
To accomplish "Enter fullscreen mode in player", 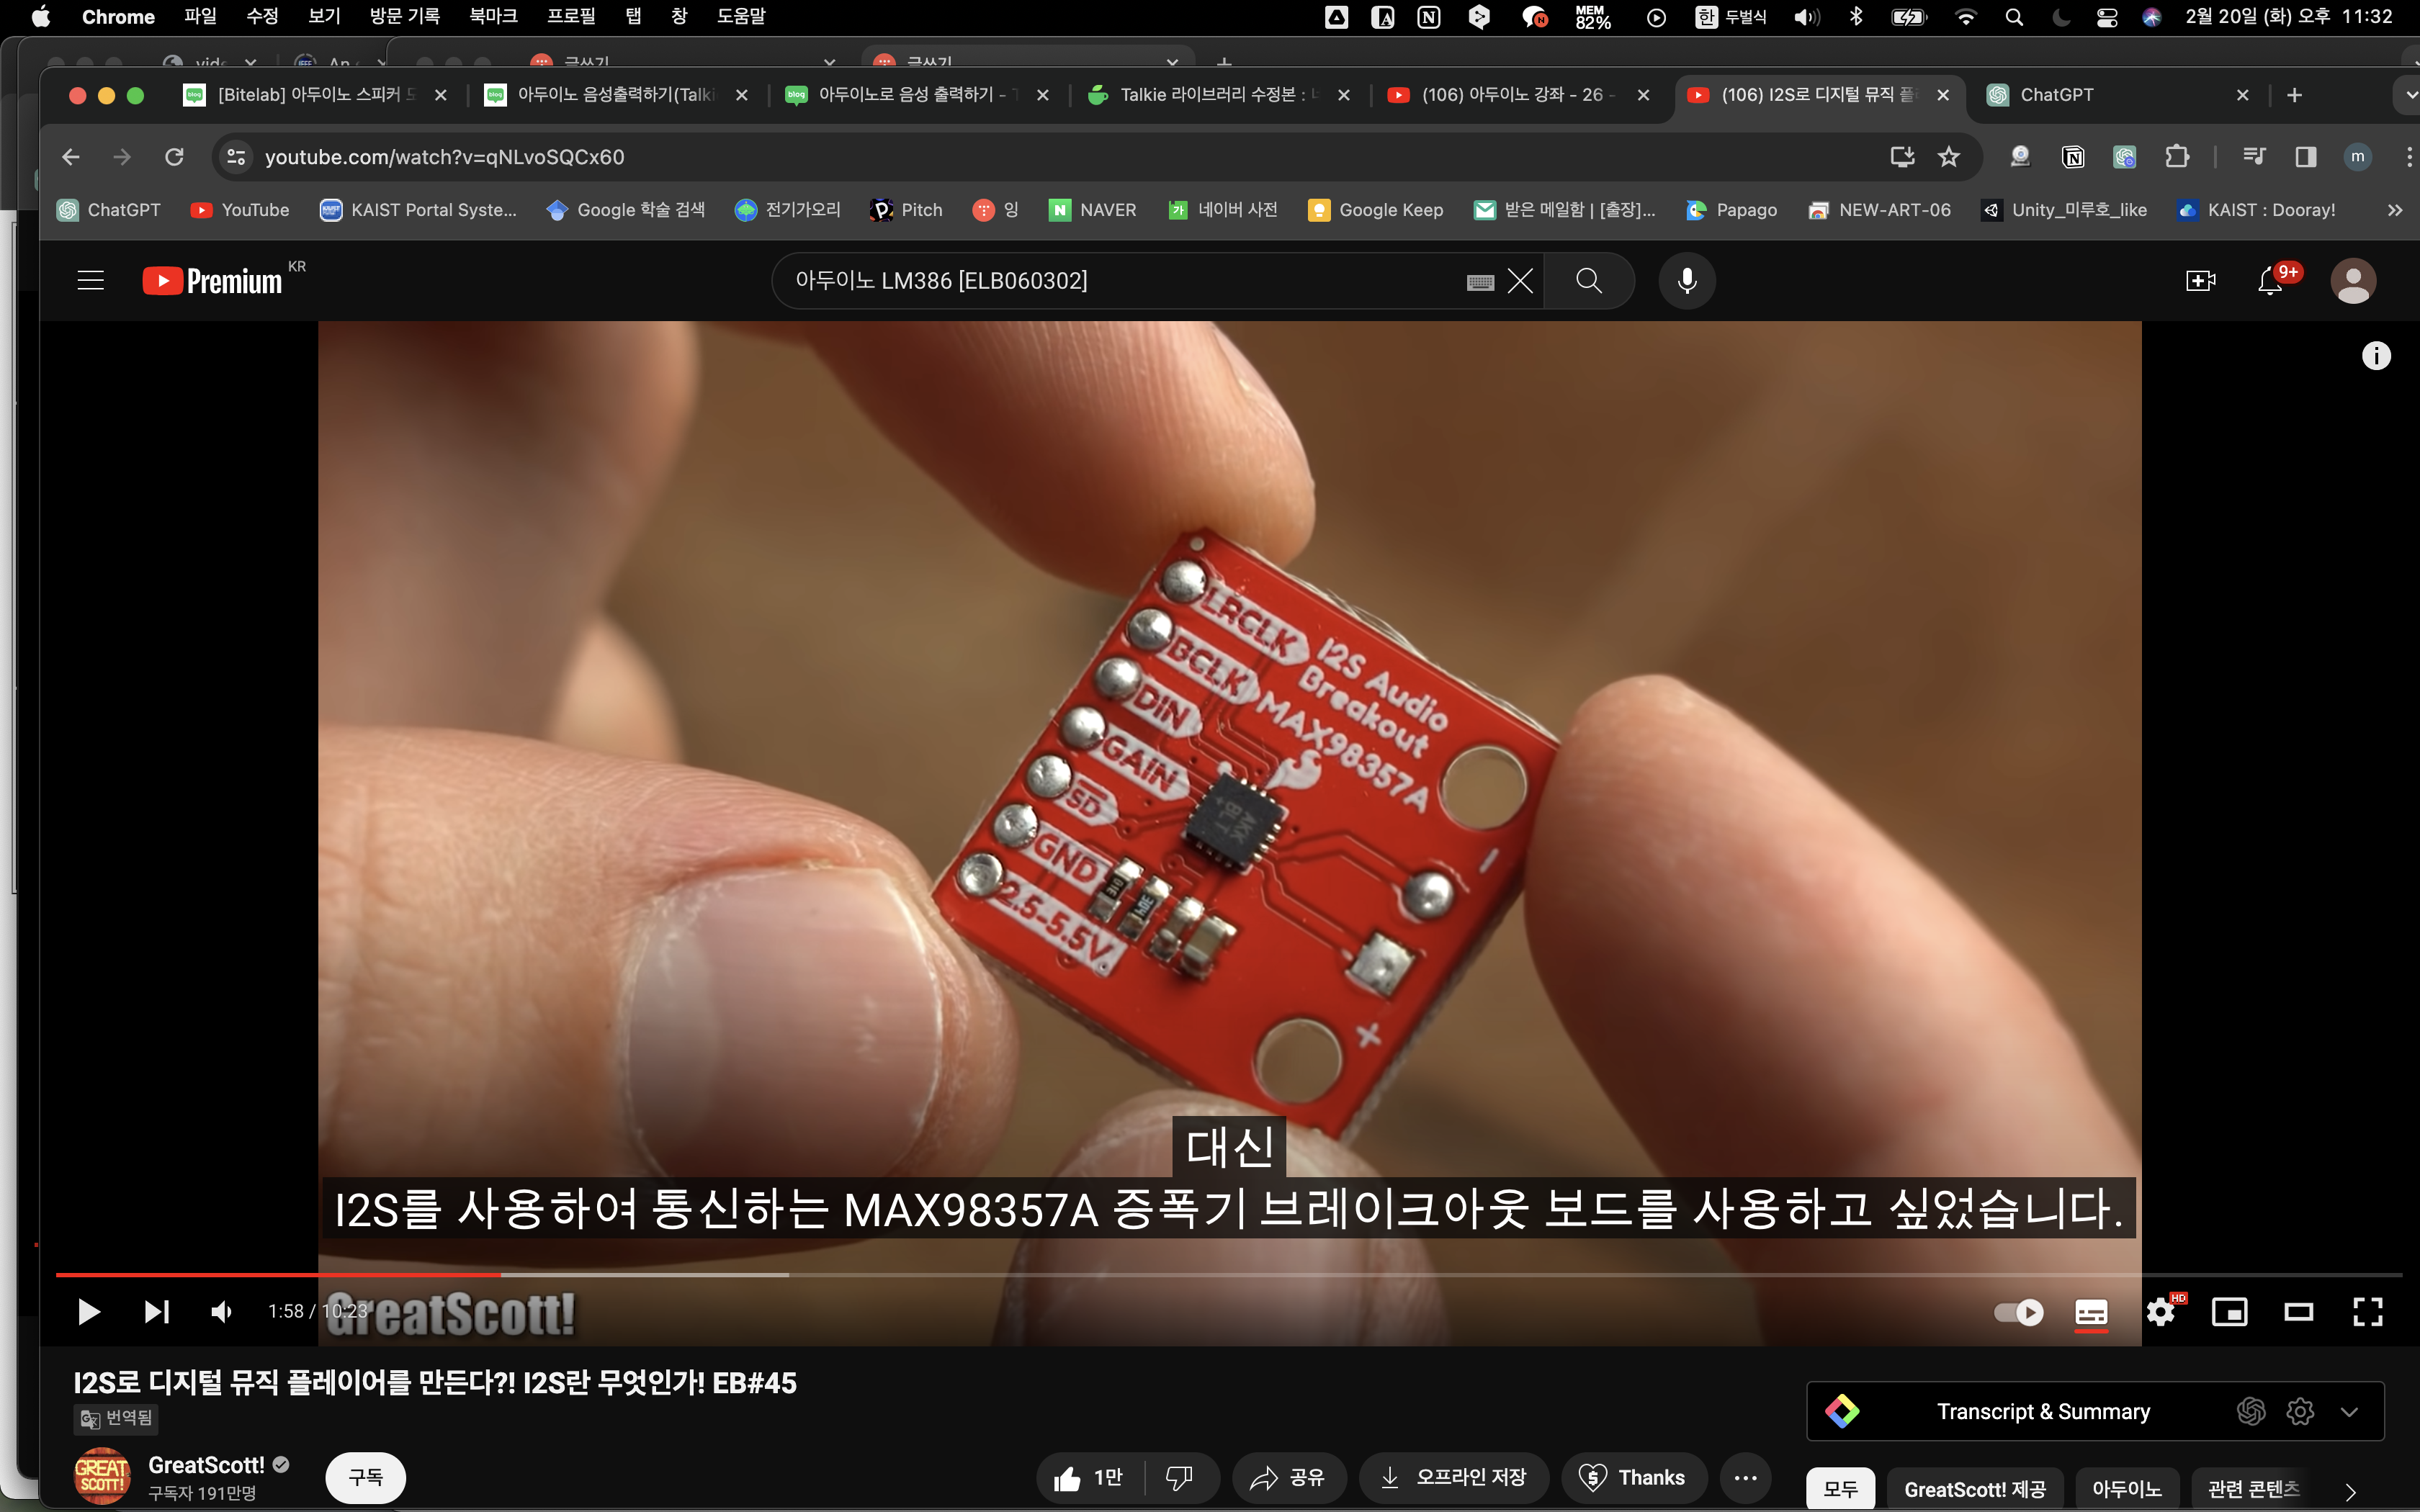I will (x=2367, y=1311).
